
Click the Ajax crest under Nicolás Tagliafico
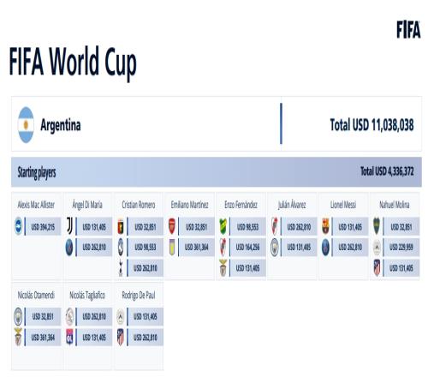click(69, 316)
